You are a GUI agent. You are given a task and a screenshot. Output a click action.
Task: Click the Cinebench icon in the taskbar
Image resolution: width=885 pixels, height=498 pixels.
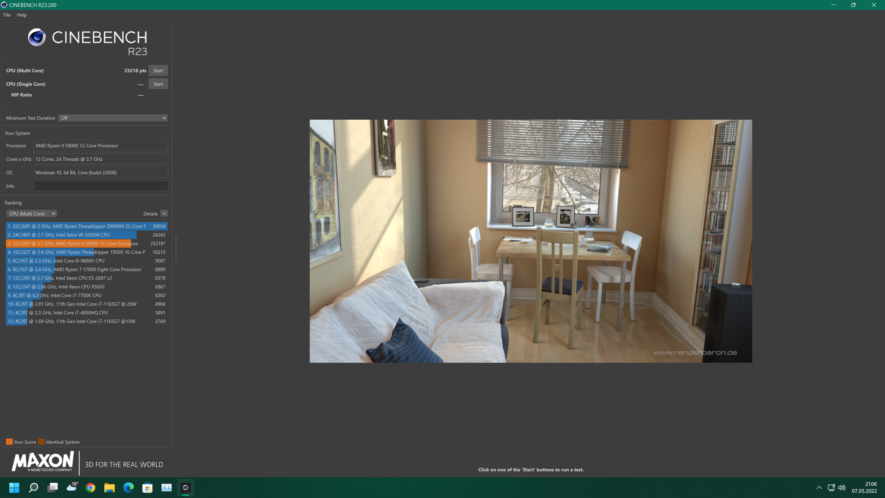pos(186,488)
